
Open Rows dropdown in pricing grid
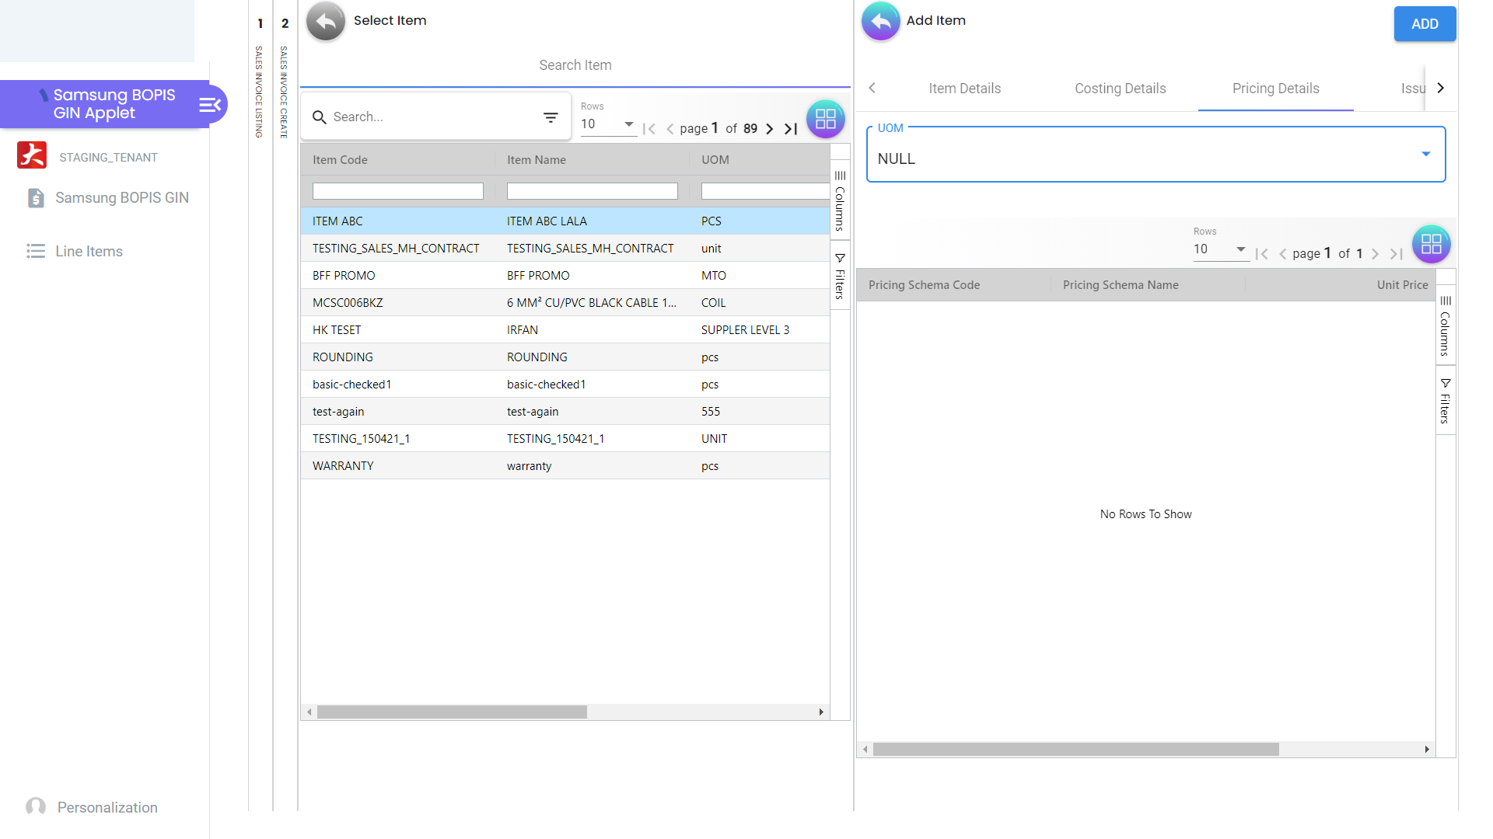[x=1220, y=249]
